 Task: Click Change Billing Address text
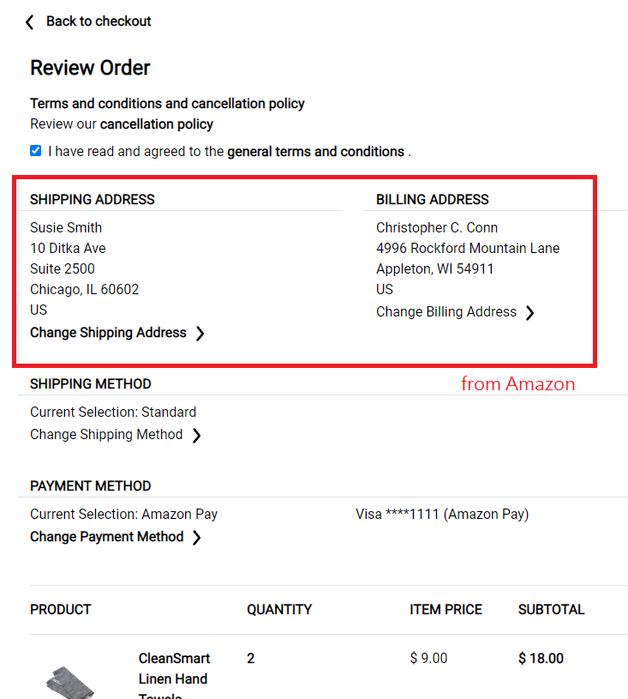pyautogui.click(x=446, y=312)
